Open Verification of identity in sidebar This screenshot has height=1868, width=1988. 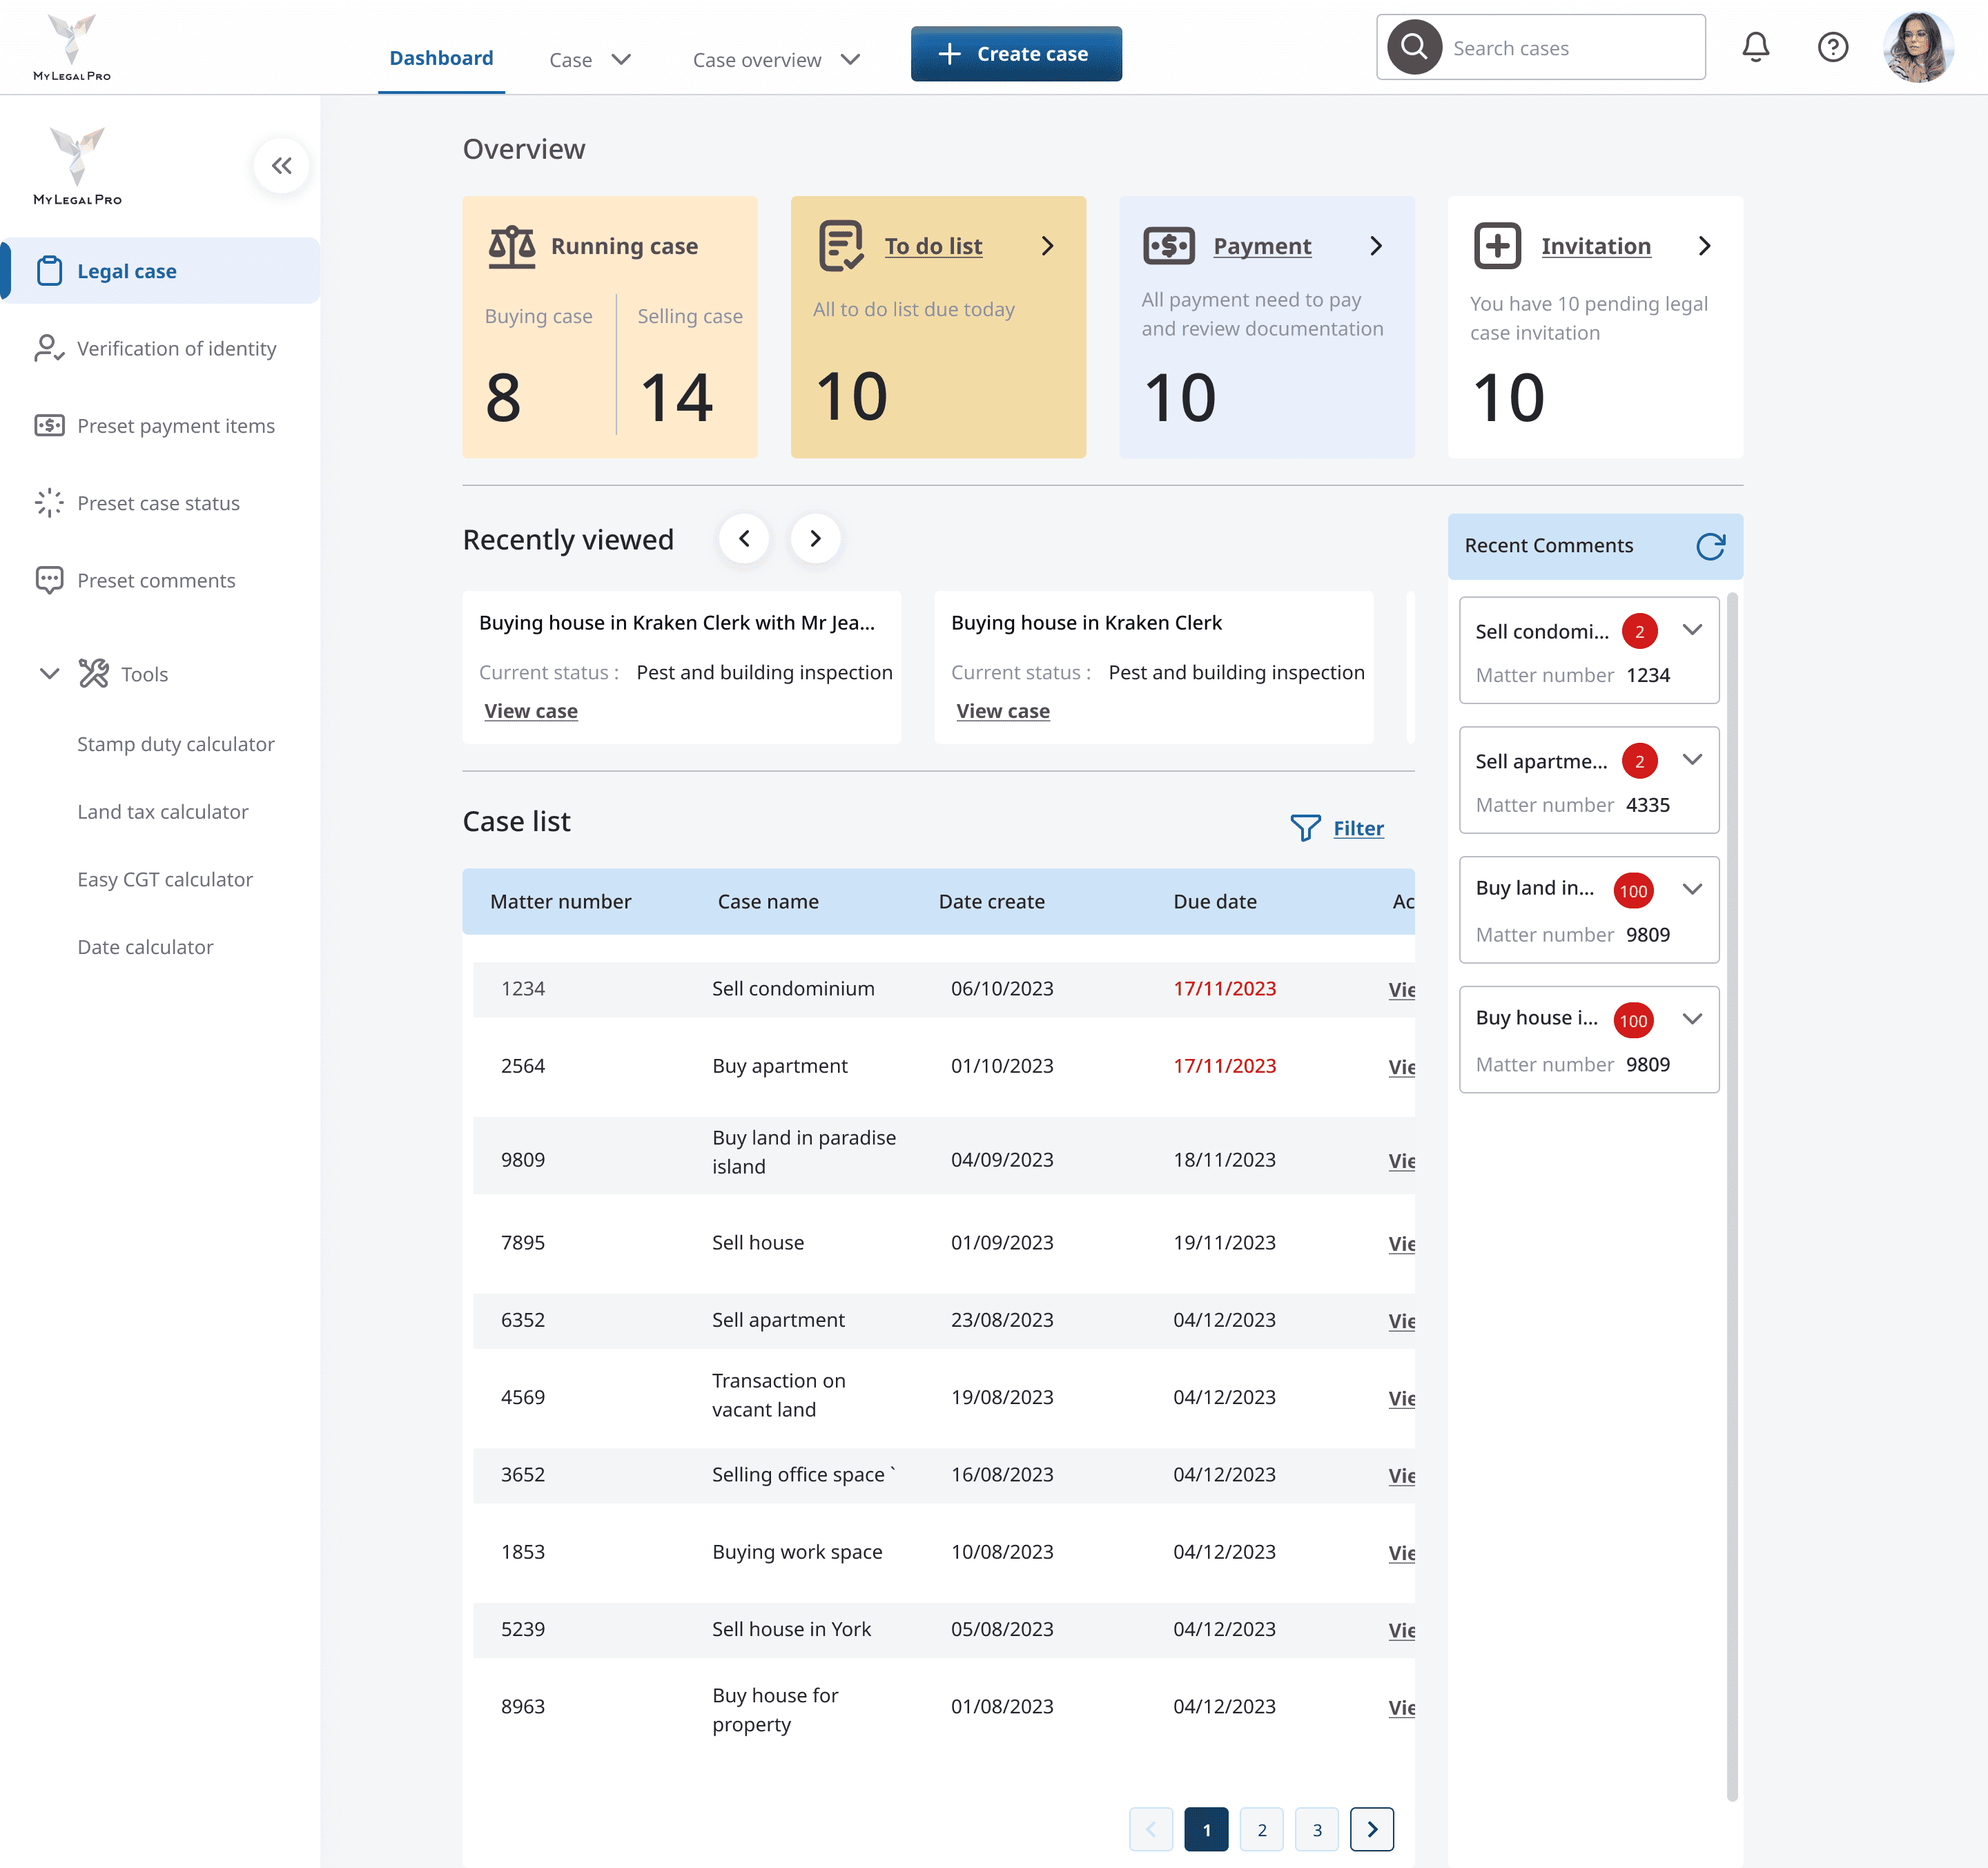pos(176,349)
